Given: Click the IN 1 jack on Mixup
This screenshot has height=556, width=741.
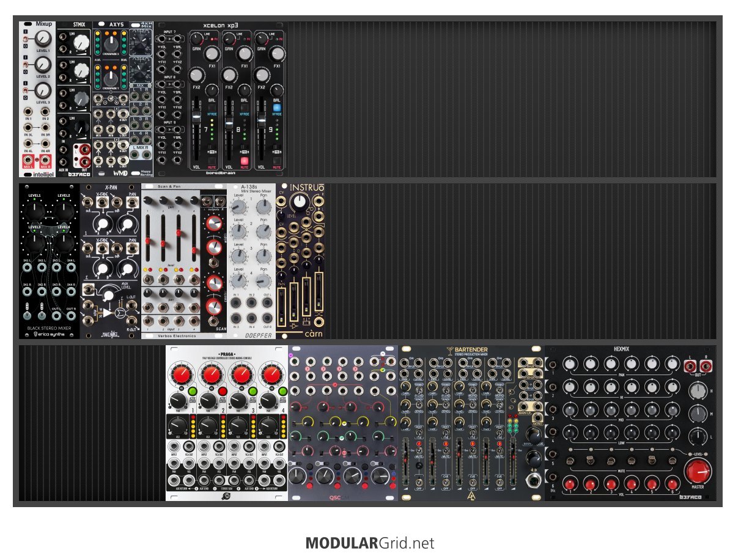Looking at the screenshot, I should point(28,111).
